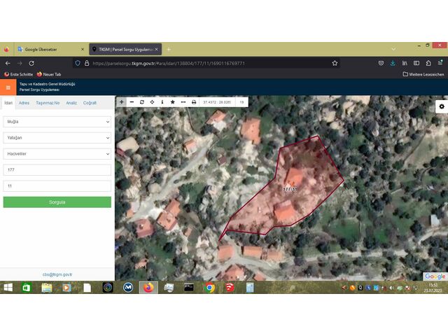Click the parcel number field containing 11
Viewport: 448px width, 336px height.
[x=57, y=186]
